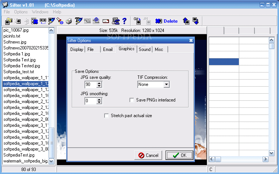The image size is (279, 174).
Task: Select Softpedia_test.txt in file list
Action: coord(19,72)
